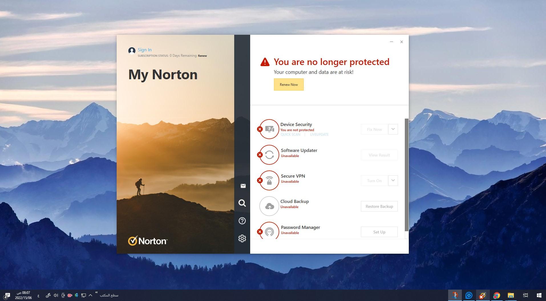Click the "Password Manager" label
Image resolution: width=546 pixels, height=301 pixels.
[300, 227]
